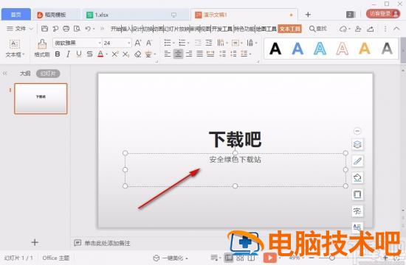Expand the font color dropdown arrow
The width and height of the screenshot is (406, 265).
pos(106,54)
